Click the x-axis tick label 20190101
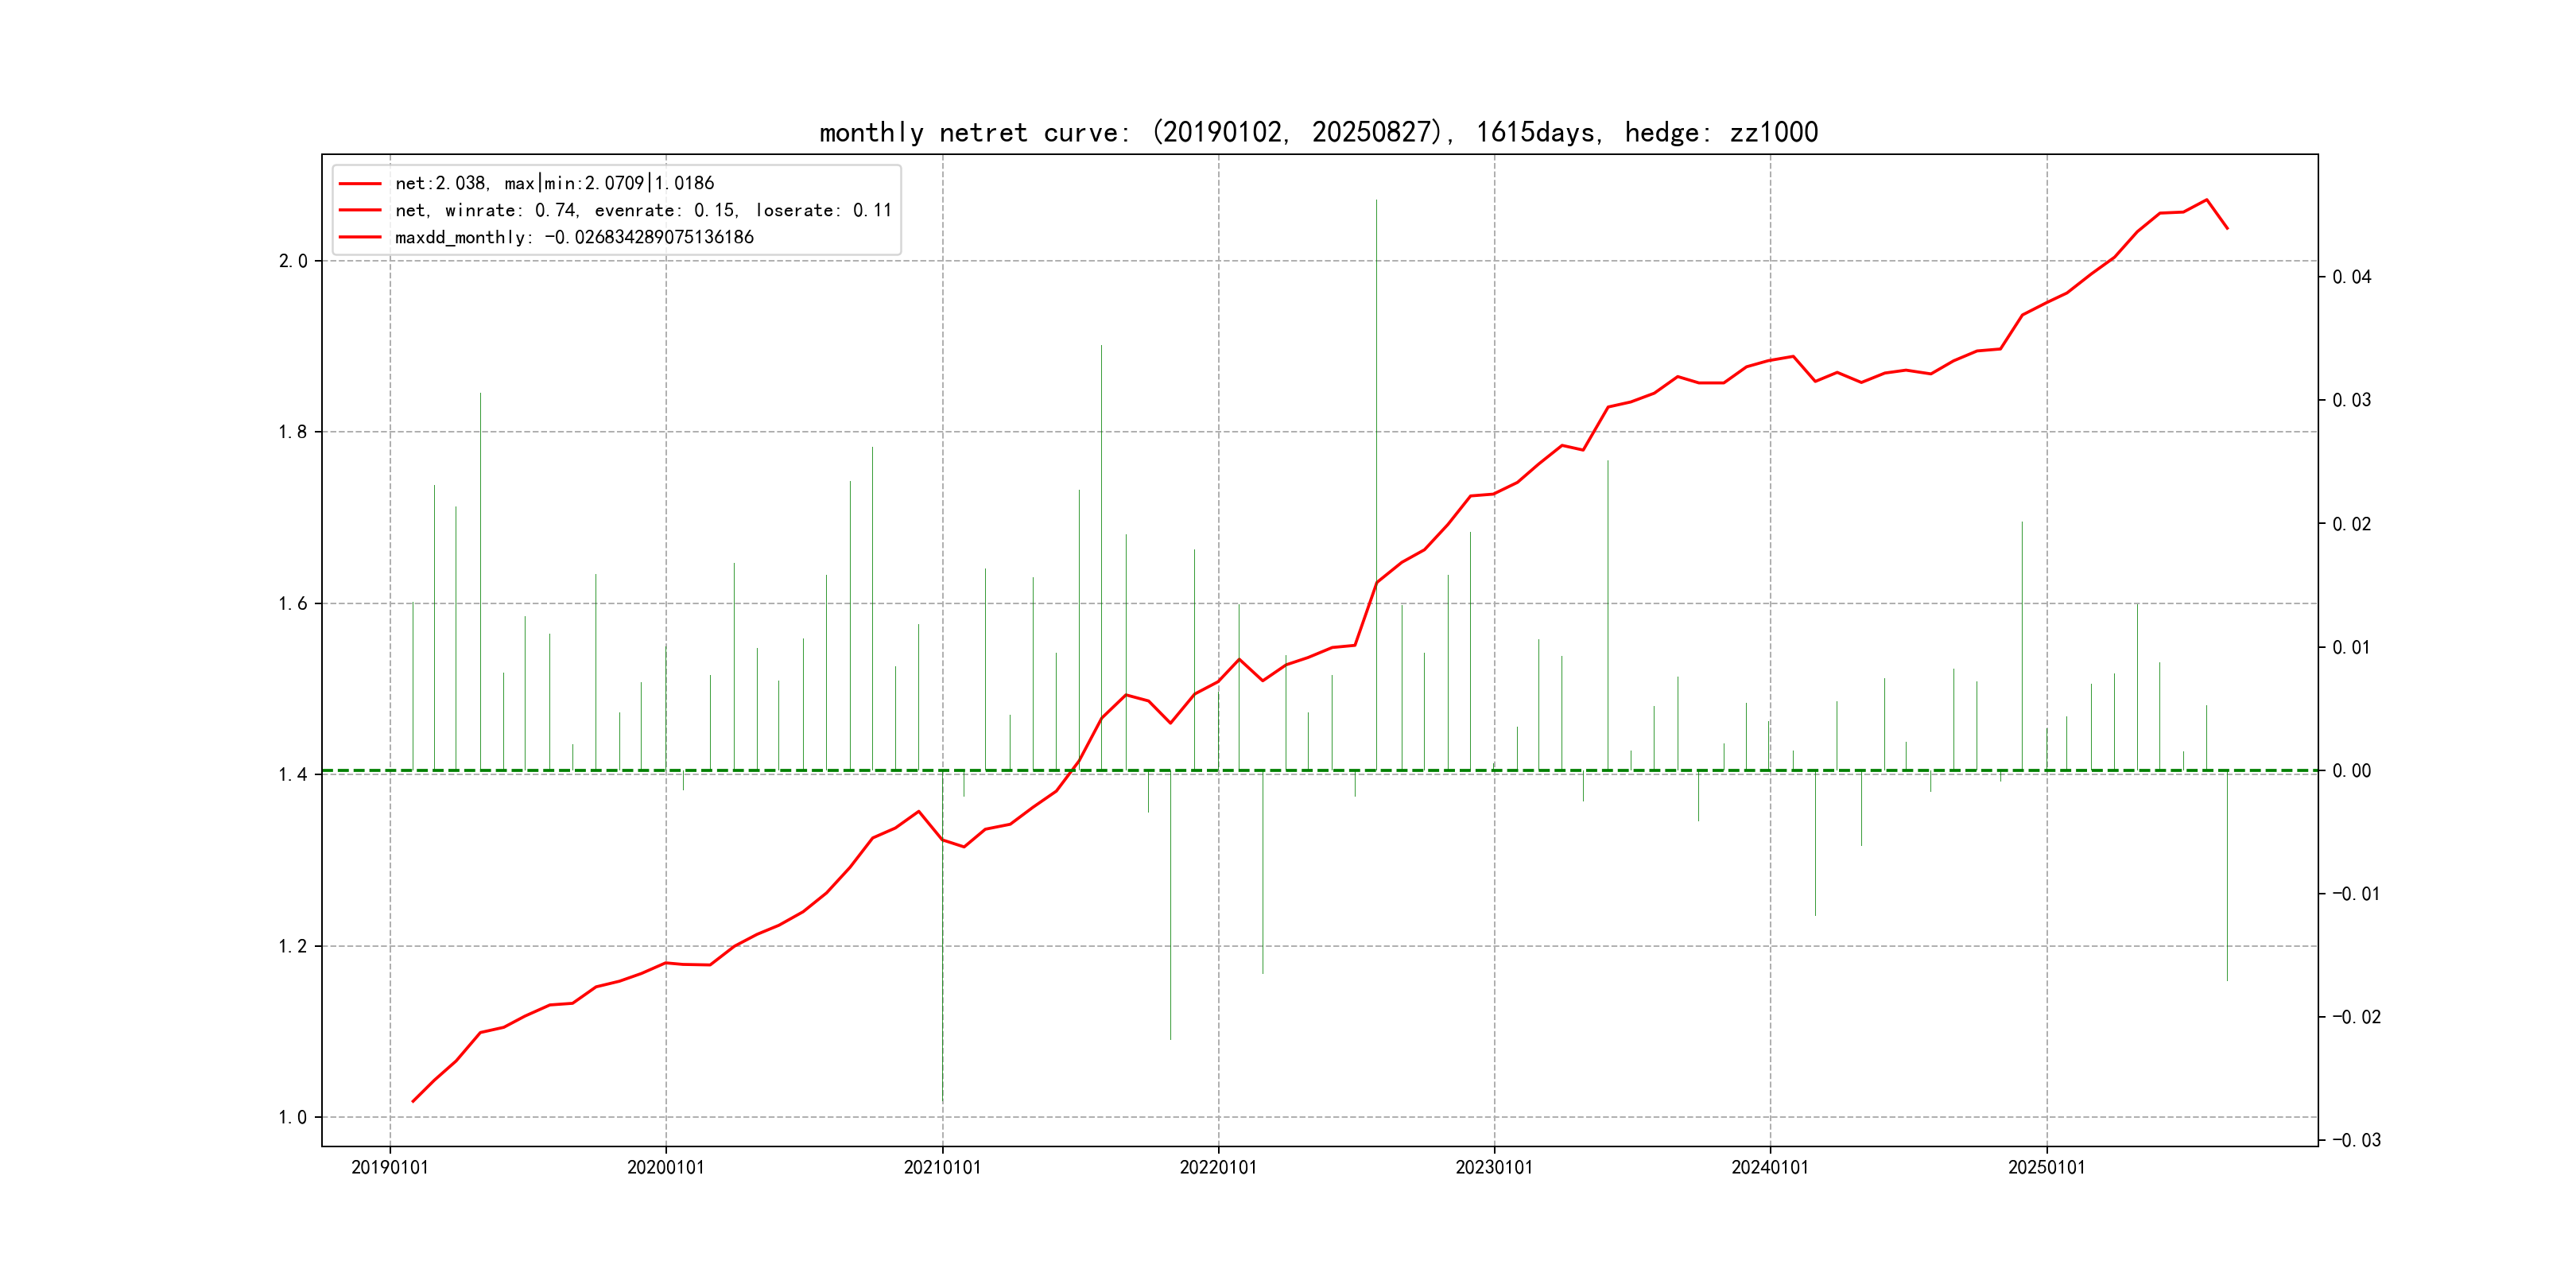Image resolution: width=2576 pixels, height=1288 pixels. (390, 1168)
